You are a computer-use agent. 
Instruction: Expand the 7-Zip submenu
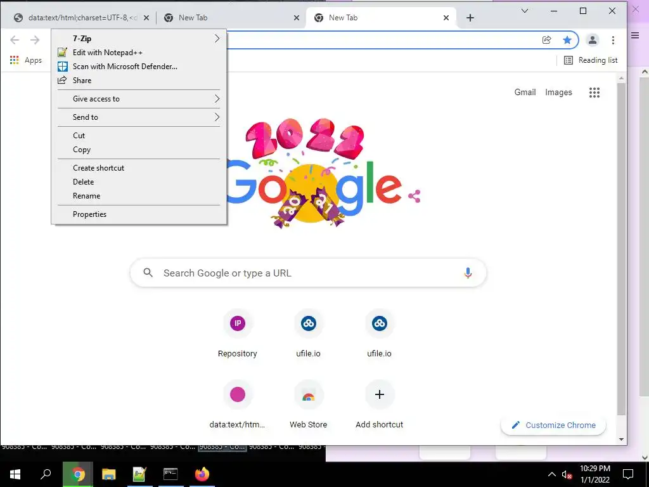click(139, 39)
